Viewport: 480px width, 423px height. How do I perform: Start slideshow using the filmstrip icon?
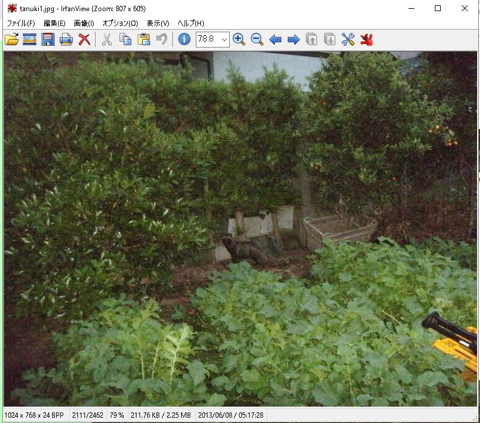click(x=29, y=40)
